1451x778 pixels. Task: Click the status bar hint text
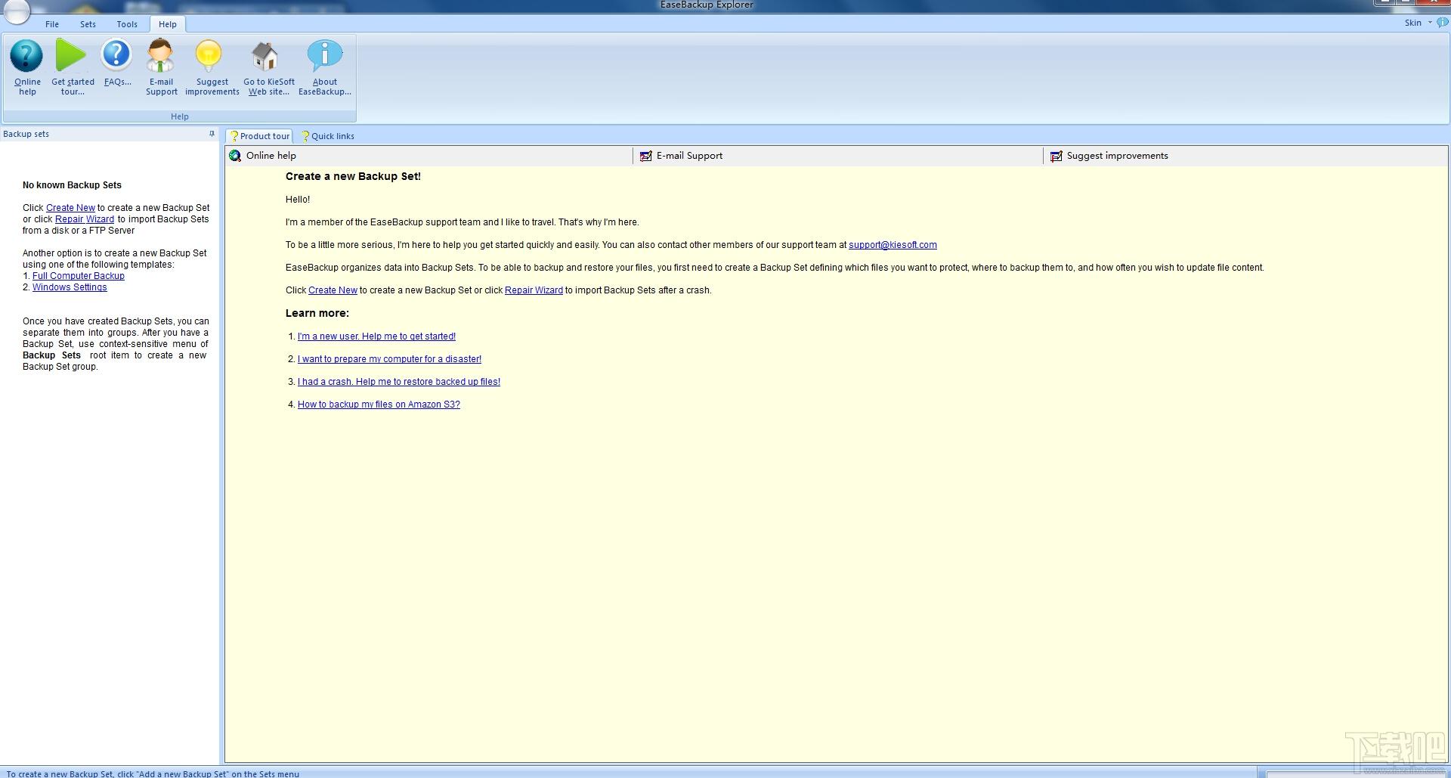tap(153, 773)
